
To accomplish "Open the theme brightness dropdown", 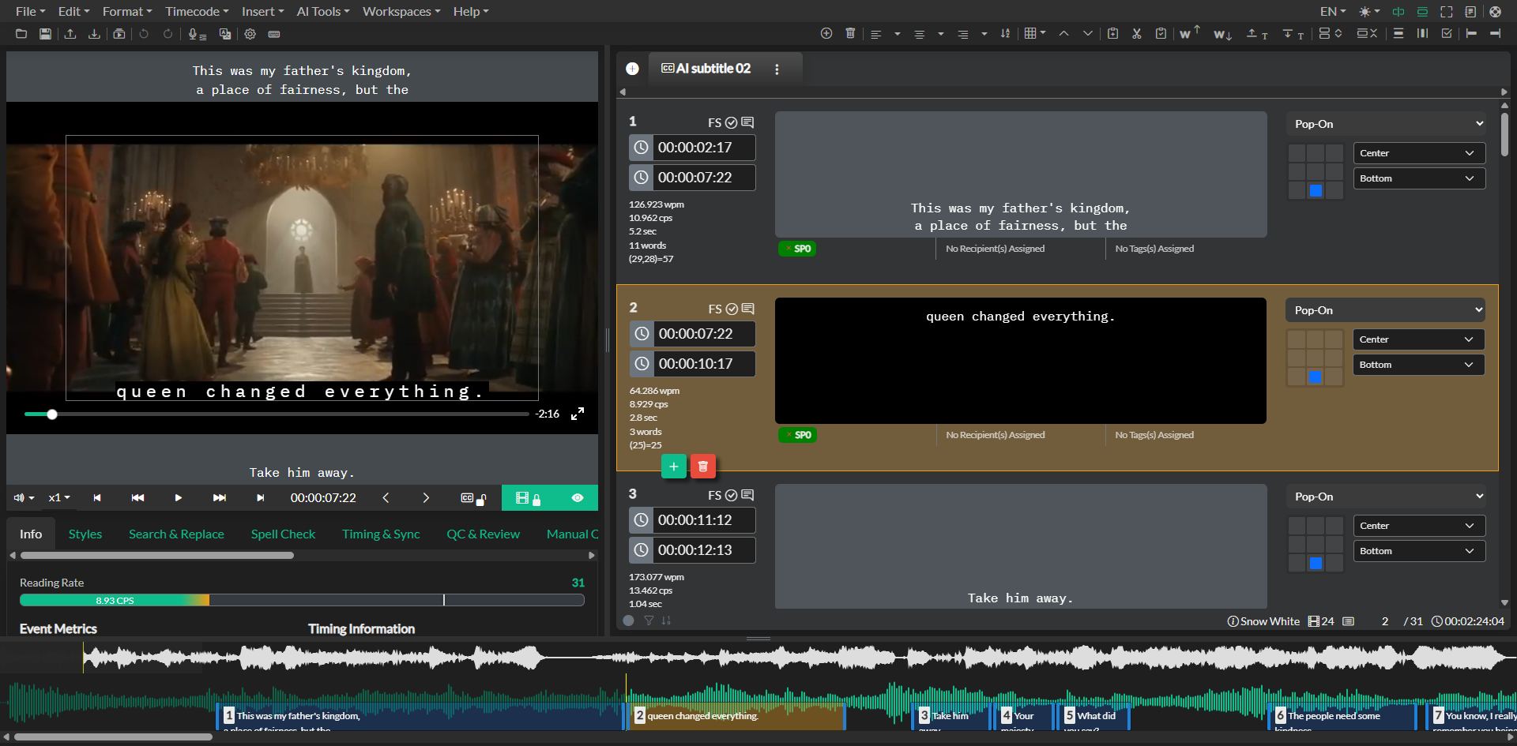I will [1369, 12].
